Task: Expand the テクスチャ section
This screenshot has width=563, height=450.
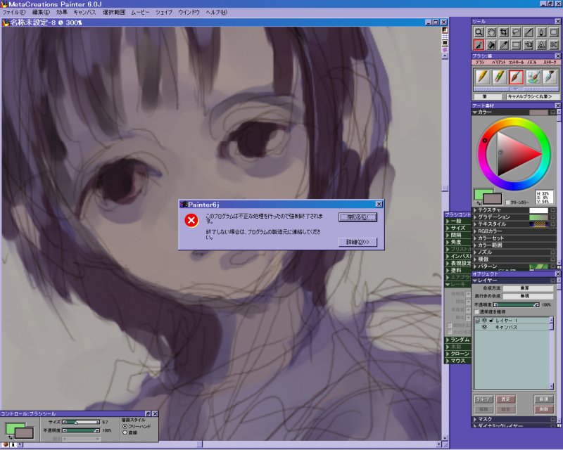Action: pos(475,210)
